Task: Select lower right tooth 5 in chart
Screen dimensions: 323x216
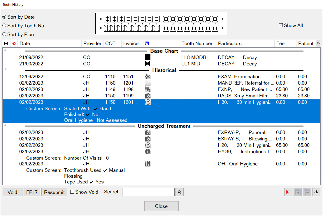Action: 128,28
